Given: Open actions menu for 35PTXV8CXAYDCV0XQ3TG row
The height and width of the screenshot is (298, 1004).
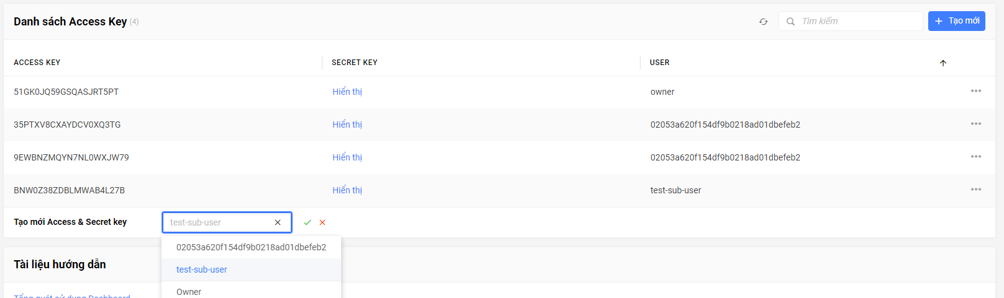Looking at the screenshot, I should [976, 124].
